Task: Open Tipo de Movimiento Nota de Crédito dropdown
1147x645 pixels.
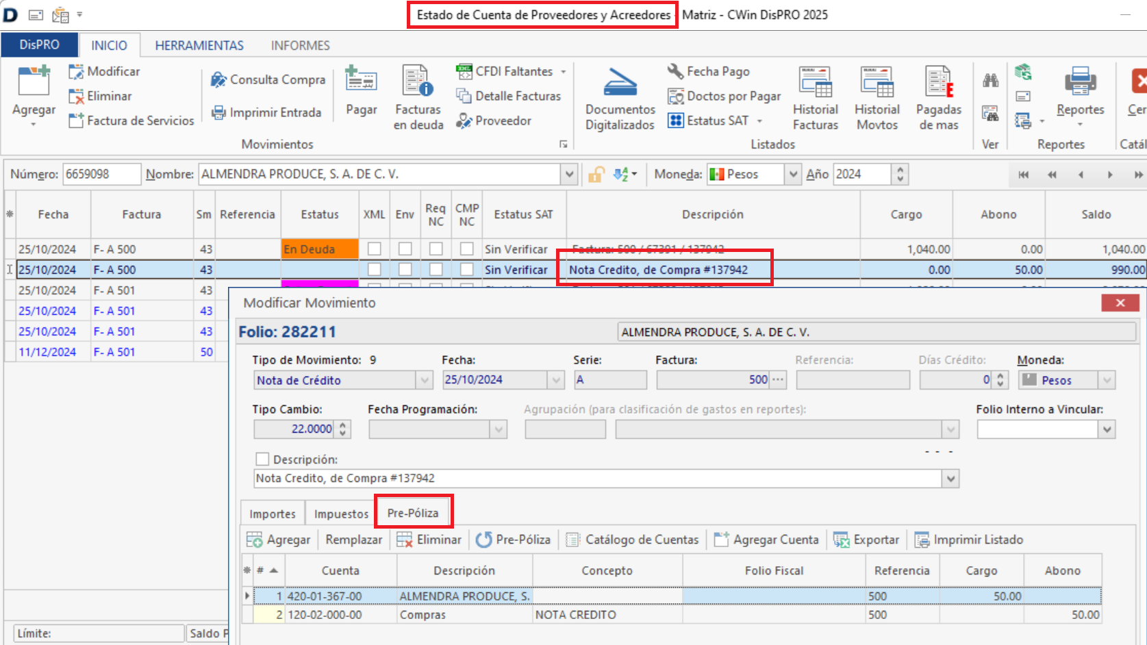Action: coord(425,380)
